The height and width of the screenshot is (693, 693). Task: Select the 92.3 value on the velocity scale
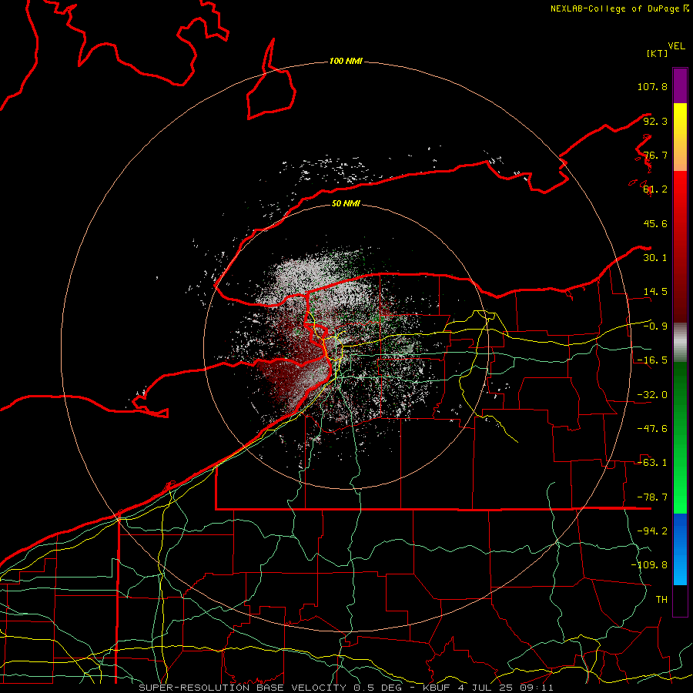pyautogui.click(x=655, y=121)
